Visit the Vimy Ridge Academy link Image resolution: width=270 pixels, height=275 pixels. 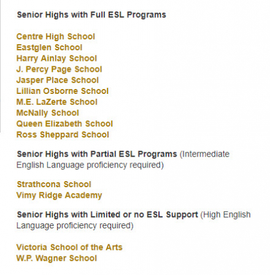pos(59,195)
